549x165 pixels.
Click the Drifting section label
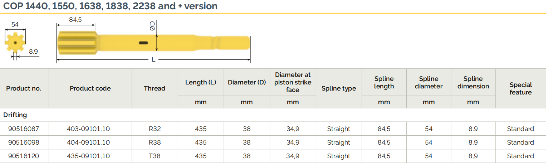tap(15, 115)
